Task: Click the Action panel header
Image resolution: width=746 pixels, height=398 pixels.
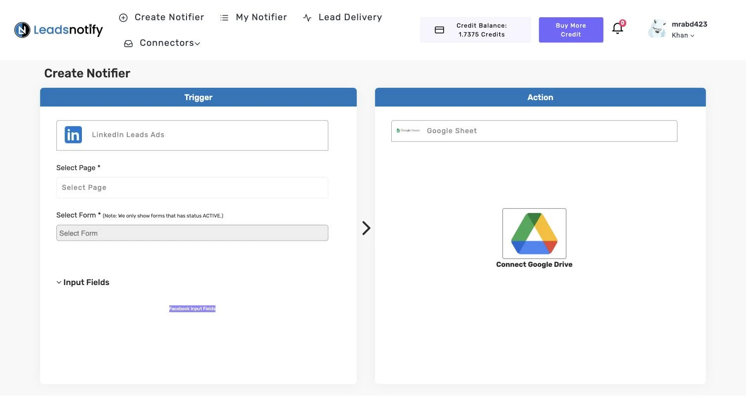Action: point(540,97)
